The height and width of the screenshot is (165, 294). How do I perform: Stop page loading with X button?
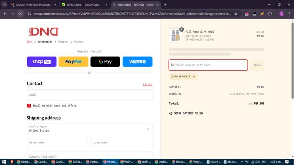[20, 14]
